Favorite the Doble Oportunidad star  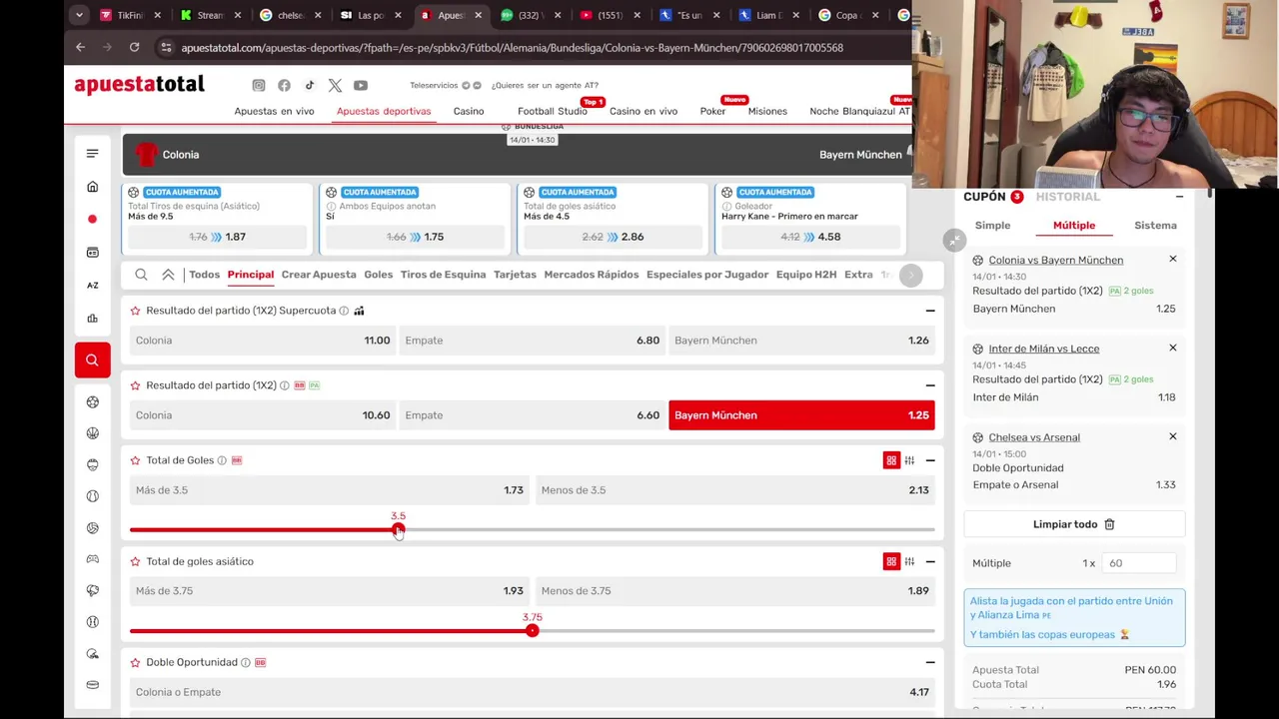point(135,662)
